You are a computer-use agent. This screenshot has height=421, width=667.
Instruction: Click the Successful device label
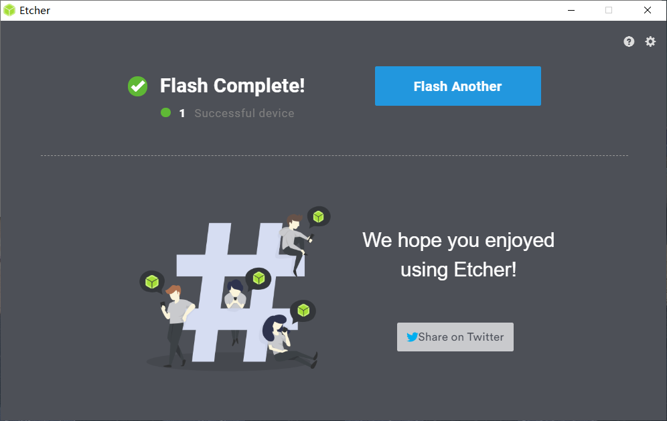click(244, 113)
